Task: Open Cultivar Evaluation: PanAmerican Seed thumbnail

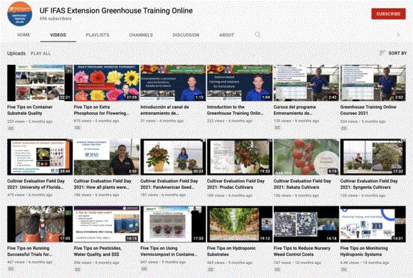Action: tap(173, 157)
